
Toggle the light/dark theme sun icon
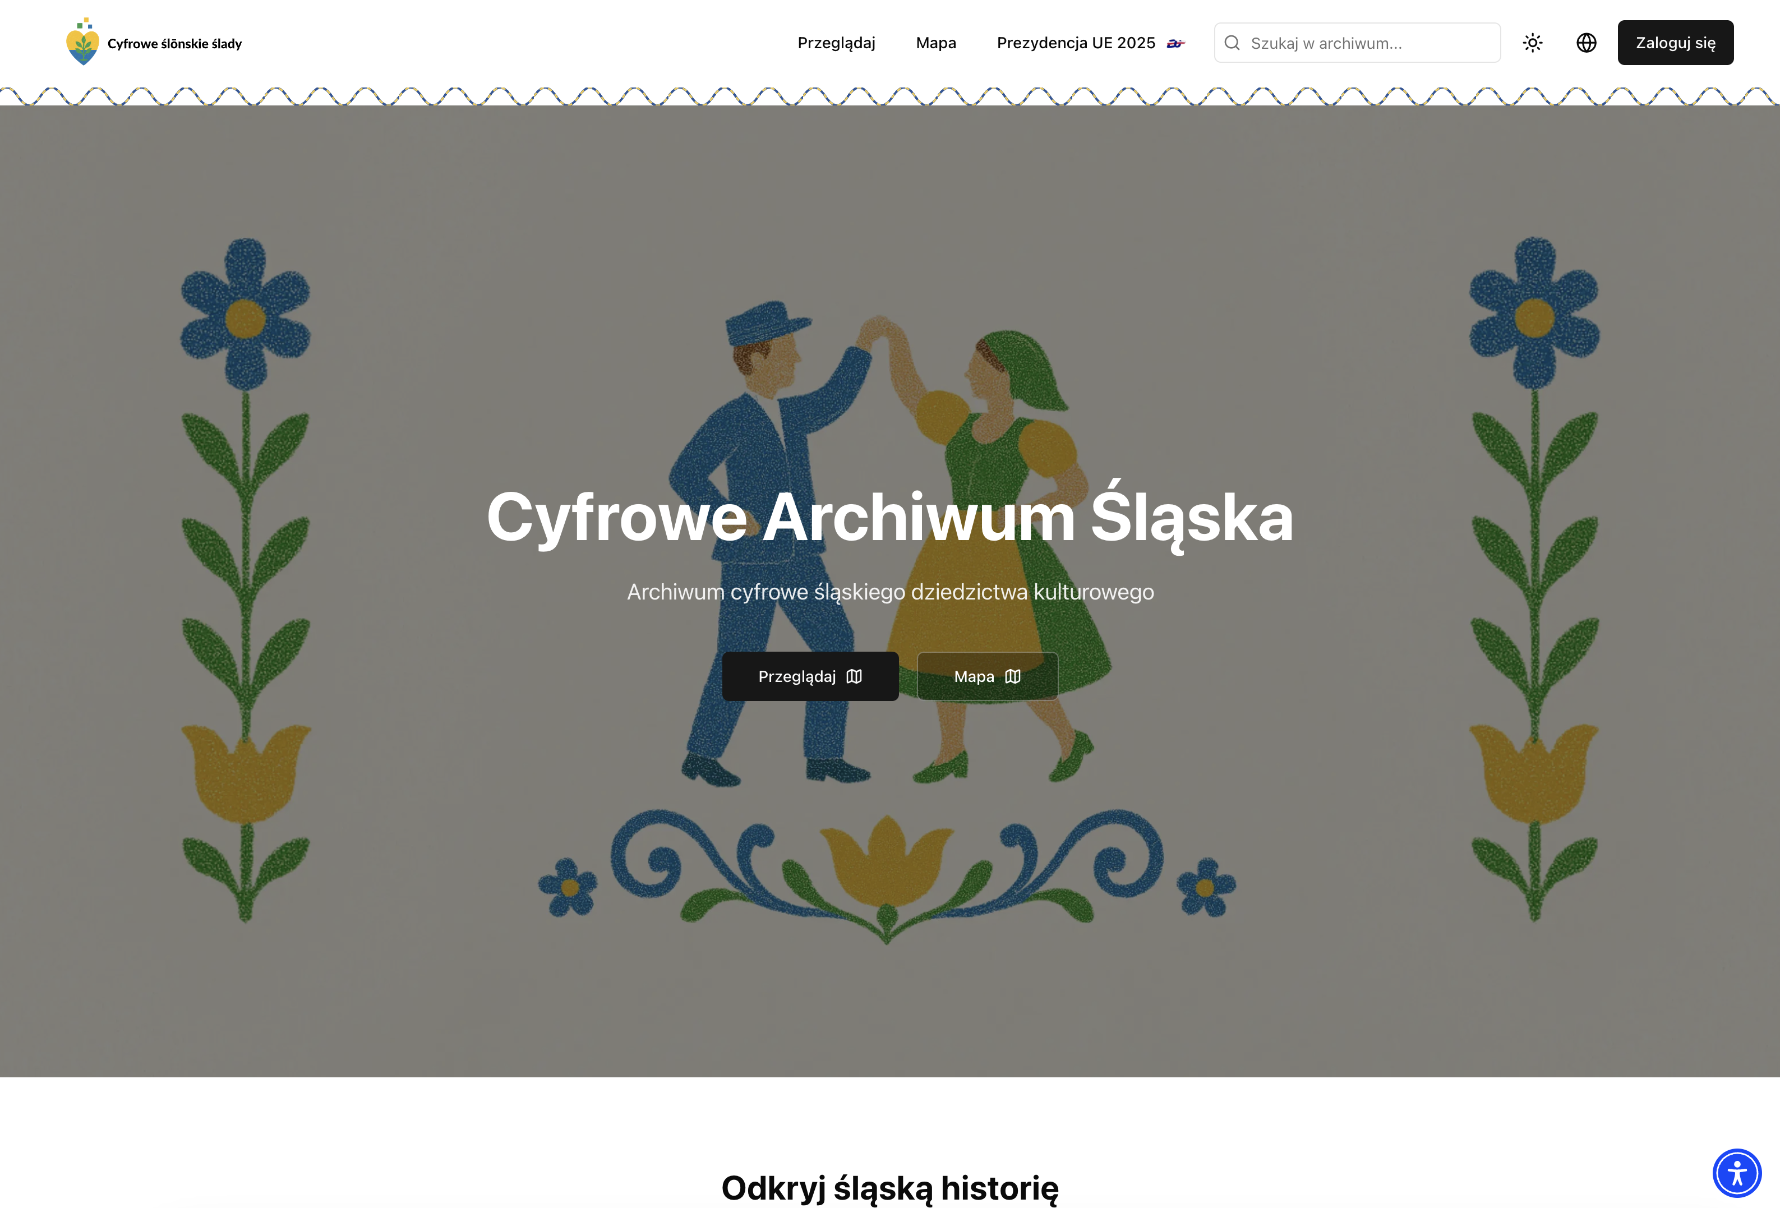tap(1532, 43)
